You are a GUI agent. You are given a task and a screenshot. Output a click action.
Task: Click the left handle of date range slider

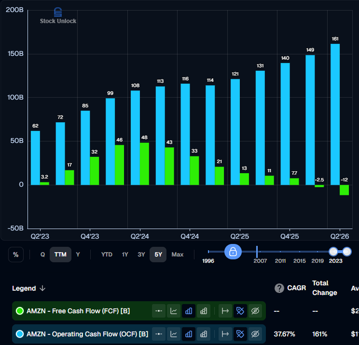click(333, 252)
